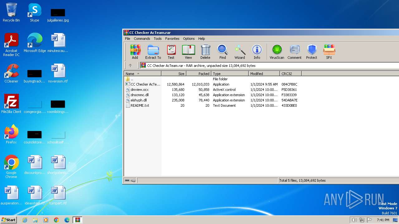The width and height of the screenshot is (399, 224).
Task: Select the julgalleries.jpg desktop file
Action: (x=58, y=15)
